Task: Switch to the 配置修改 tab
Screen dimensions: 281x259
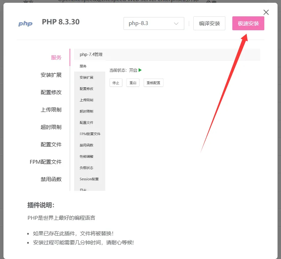Action: click(x=51, y=92)
